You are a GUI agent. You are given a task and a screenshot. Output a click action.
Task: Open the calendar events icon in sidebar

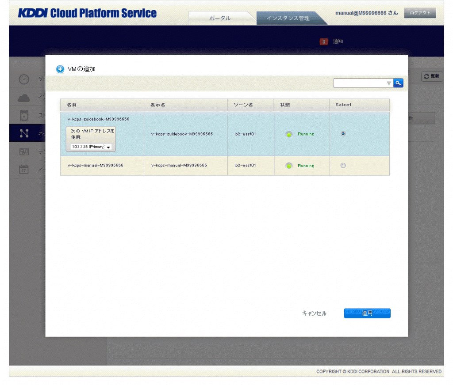(x=24, y=169)
